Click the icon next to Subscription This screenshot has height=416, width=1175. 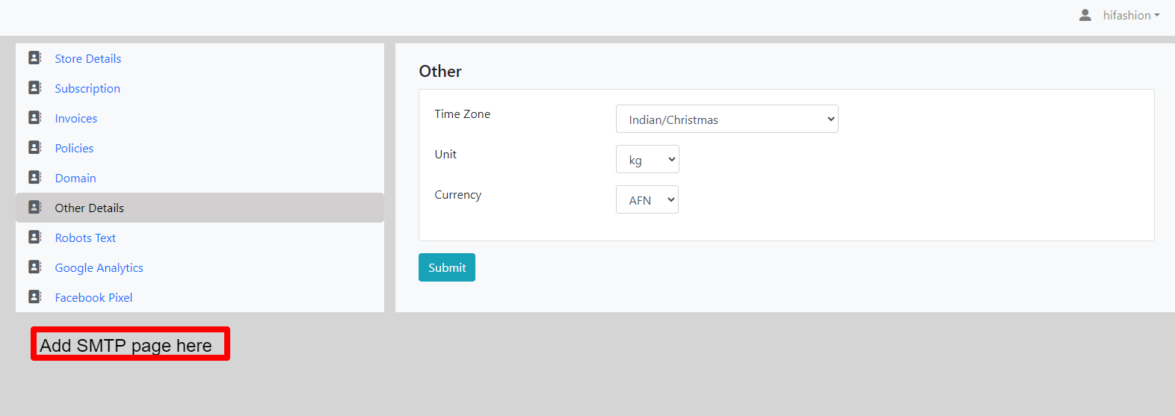pos(35,87)
